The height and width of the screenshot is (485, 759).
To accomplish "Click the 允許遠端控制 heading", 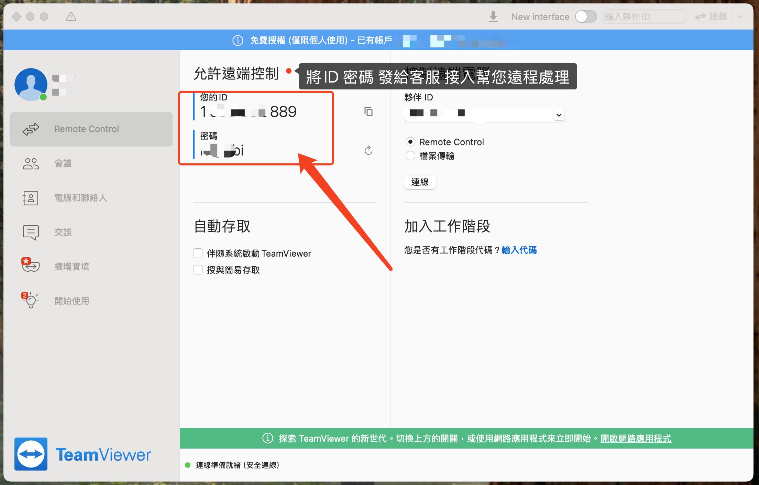I will tap(236, 73).
